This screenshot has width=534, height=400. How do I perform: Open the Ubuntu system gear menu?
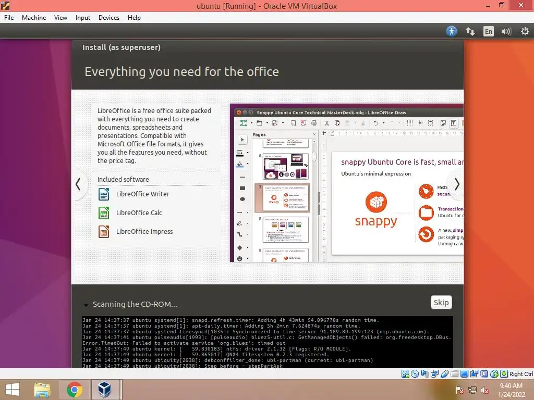pyautogui.click(x=525, y=31)
